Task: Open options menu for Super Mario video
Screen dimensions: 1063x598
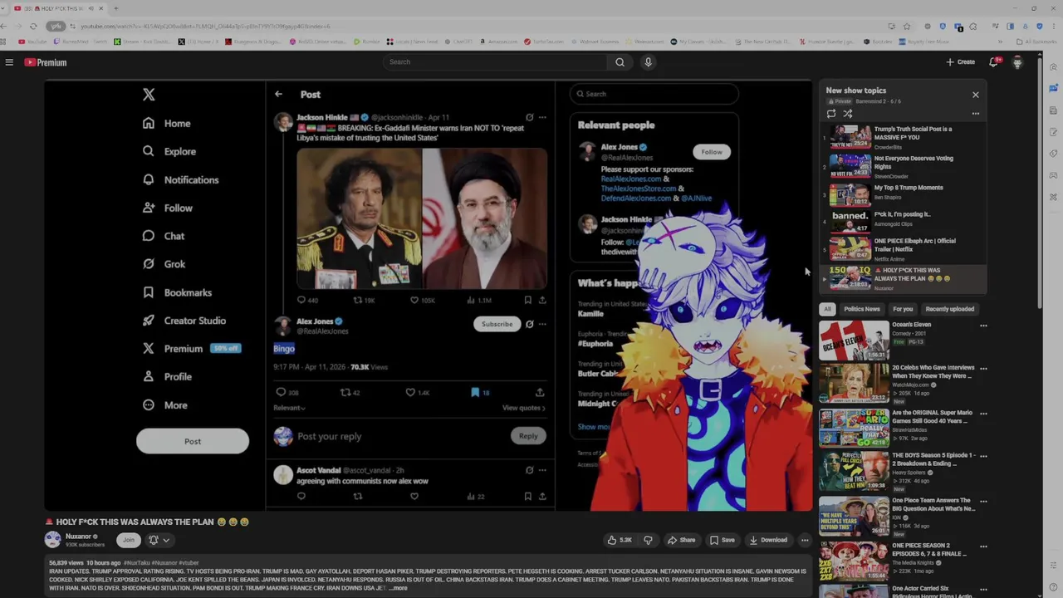Action: point(983,413)
